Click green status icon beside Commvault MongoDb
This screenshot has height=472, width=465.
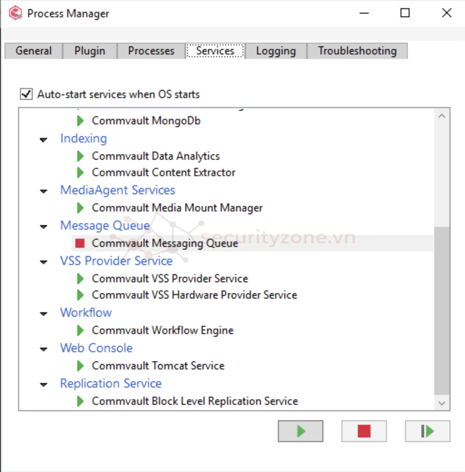coord(80,121)
